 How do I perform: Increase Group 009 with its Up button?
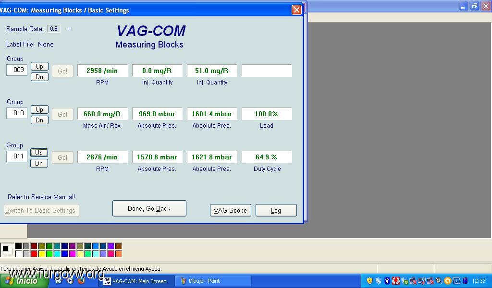pyautogui.click(x=39, y=66)
